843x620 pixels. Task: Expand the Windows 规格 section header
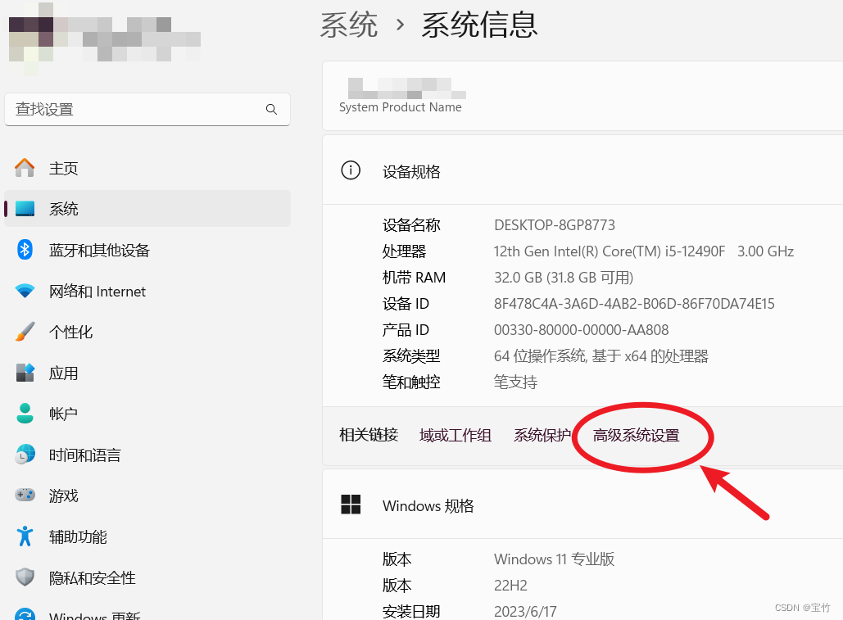click(582, 505)
